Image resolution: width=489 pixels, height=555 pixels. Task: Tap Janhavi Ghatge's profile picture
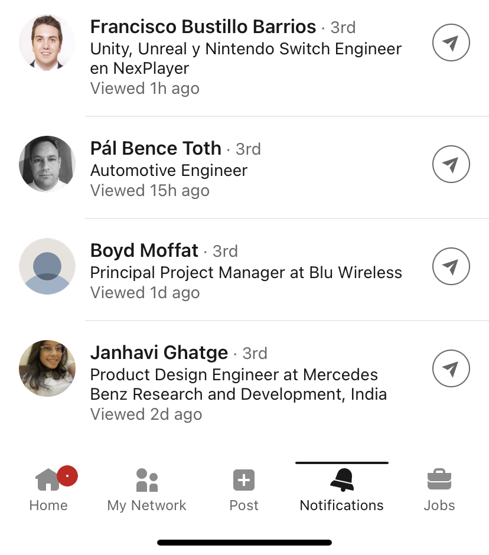point(47,368)
